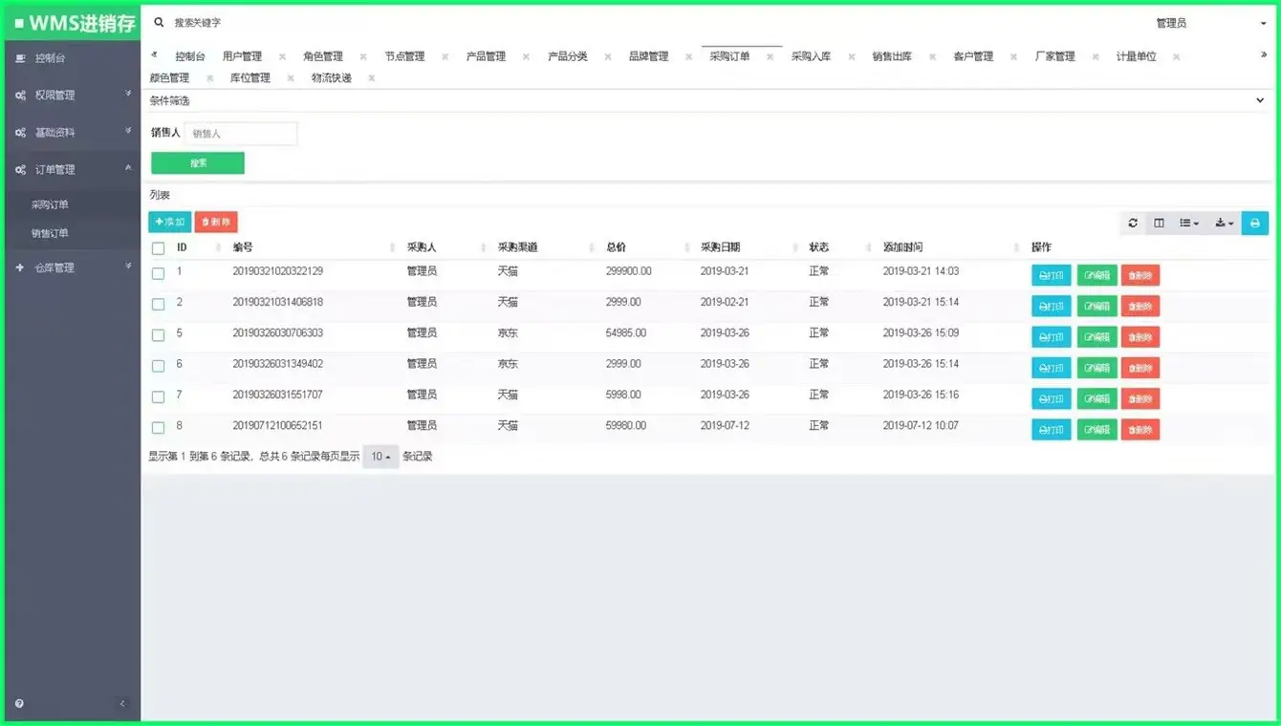The width and height of the screenshot is (1281, 726).
Task: Click the list view options icon
Action: (1187, 223)
